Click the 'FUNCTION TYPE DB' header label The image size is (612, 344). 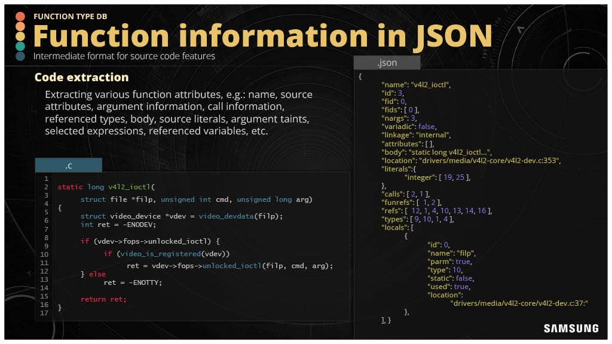click(x=71, y=16)
